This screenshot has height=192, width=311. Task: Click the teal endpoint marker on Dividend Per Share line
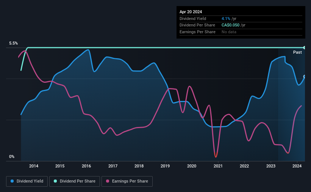pyautogui.click(x=305, y=48)
